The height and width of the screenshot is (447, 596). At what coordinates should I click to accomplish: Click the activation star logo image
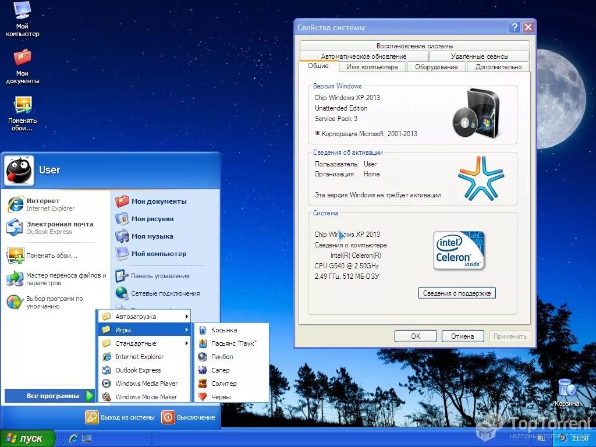[x=481, y=178]
